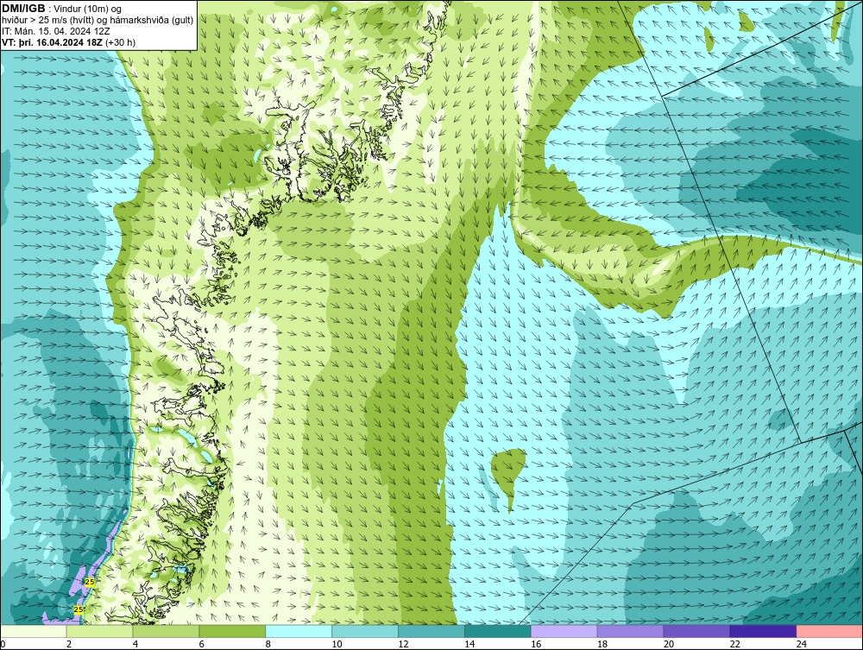Select the pale cyan 8–10 m/s legend swatch
The width and height of the screenshot is (863, 650).
[299, 631]
